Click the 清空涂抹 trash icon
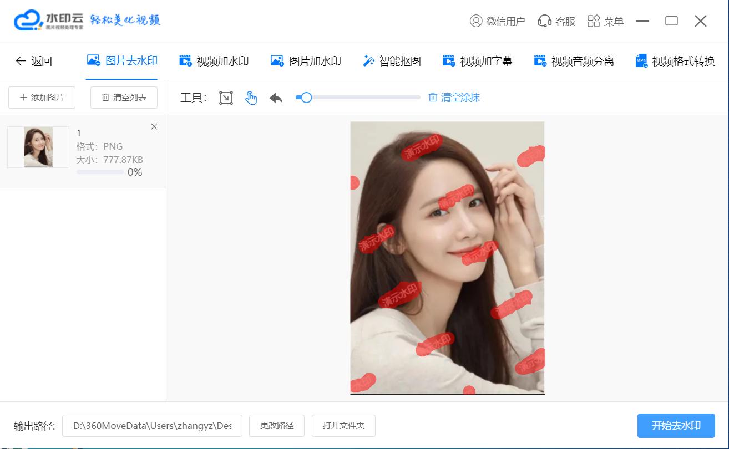The height and width of the screenshot is (449, 729). pyautogui.click(x=433, y=98)
